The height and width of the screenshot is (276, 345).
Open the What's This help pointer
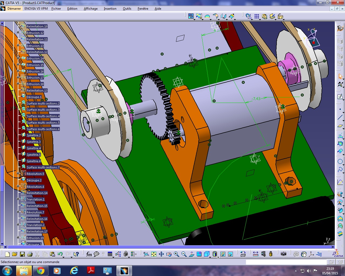[76, 254]
